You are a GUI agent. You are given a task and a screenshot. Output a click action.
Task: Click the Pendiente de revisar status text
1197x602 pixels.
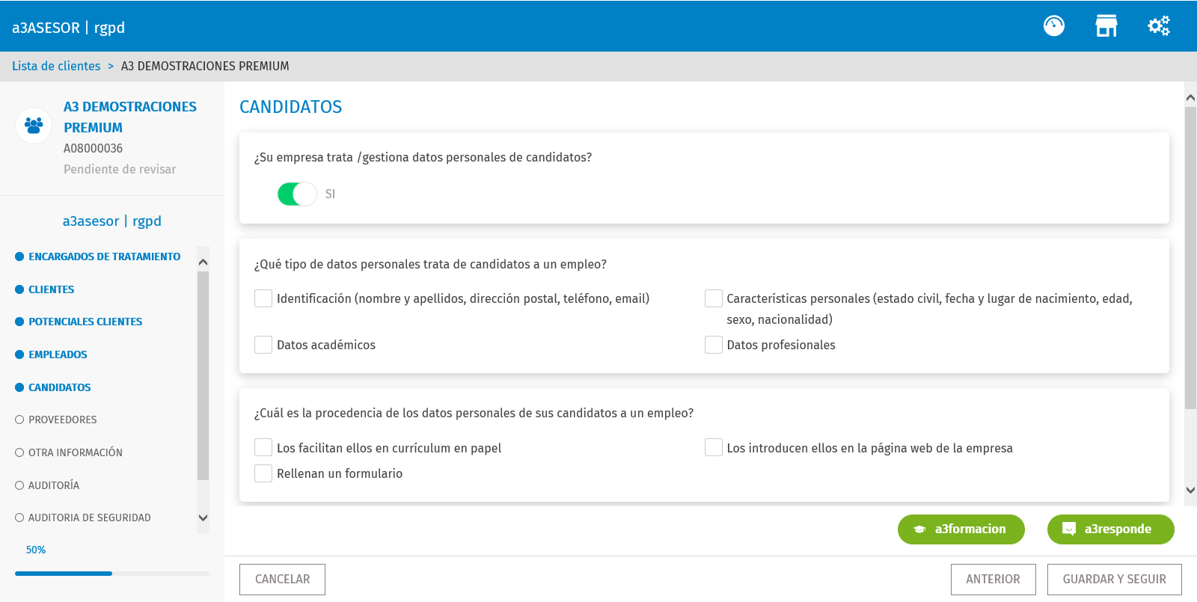click(120, 170)
